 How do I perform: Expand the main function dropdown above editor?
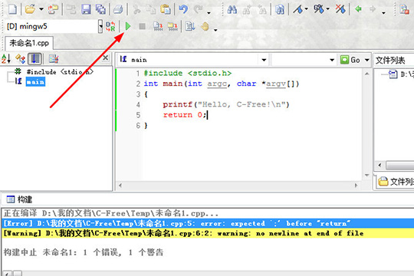click(264, 60)
